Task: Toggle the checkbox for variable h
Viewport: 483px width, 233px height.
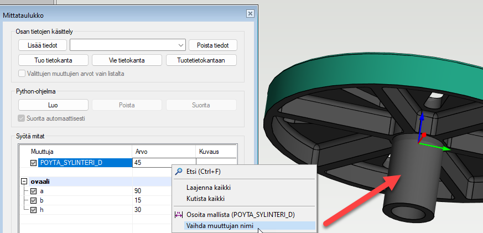Action: click(34, 210)
